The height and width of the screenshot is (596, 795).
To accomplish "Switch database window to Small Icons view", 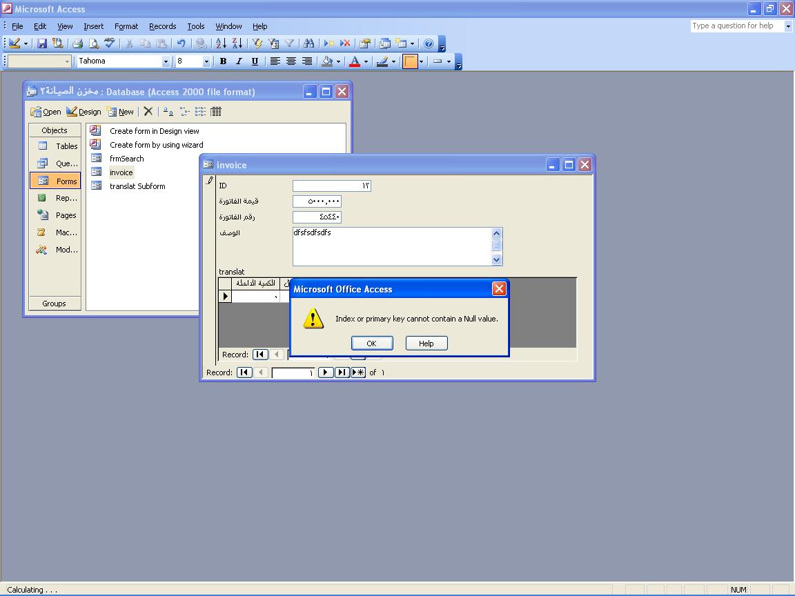I will click(x=184, y=112).
